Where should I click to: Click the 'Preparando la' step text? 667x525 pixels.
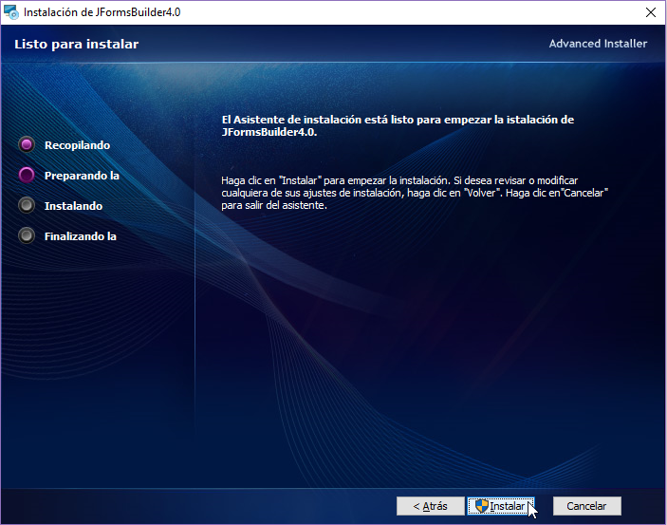click(82, 176)
